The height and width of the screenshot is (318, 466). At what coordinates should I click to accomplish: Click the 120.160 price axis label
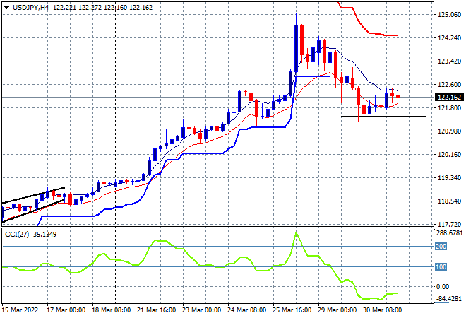point(449,154)
